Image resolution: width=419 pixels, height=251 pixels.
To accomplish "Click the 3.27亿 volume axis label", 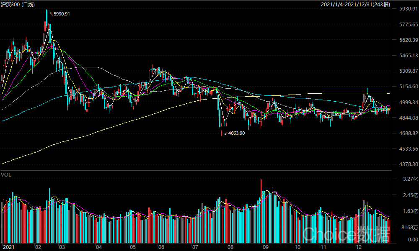I will (x=410, y=179).
